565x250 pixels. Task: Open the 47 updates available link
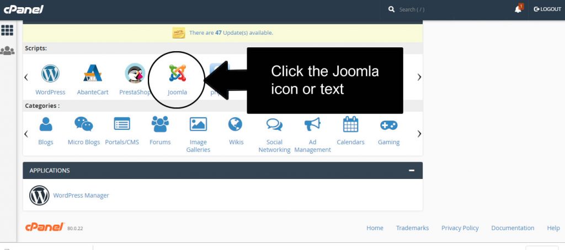click(231, 32)
